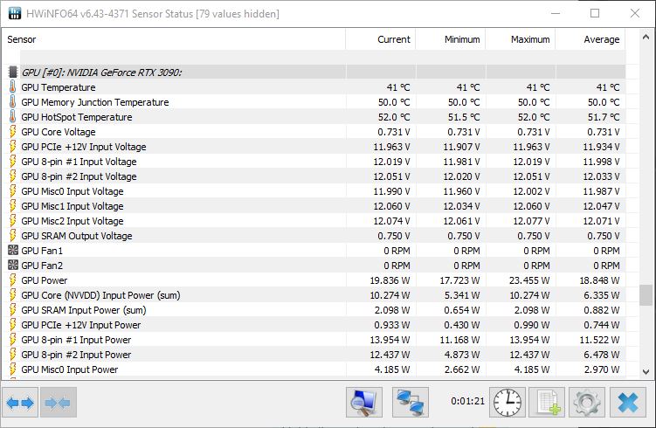Click the elapsed time 0:01:21
Screen dimensions: 656x428
pos(467,401)
